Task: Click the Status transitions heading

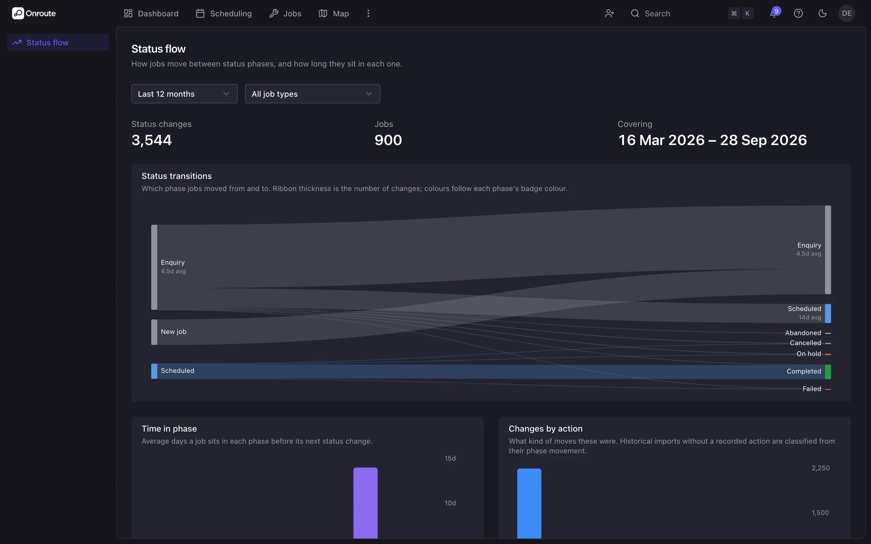Action: 177,176
